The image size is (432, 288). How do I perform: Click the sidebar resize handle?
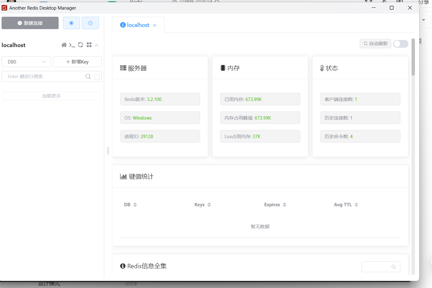click(108, 151)
